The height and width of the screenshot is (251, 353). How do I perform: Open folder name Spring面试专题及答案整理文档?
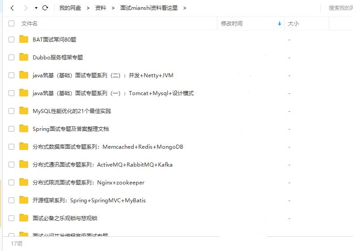coord(71,129)
